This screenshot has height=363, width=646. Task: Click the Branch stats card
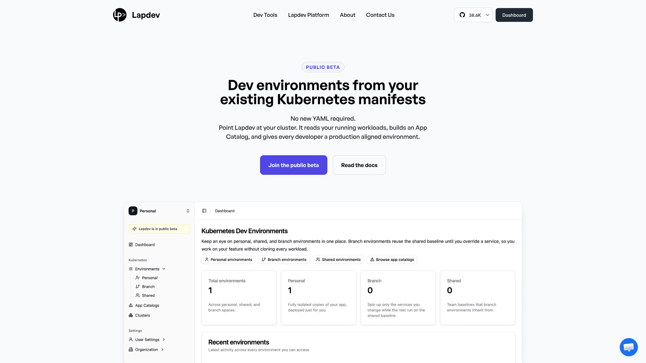(398, 298)
